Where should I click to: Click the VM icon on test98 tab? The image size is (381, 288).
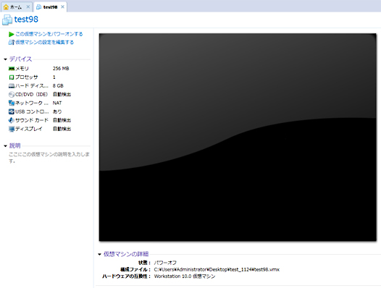pos(38,7)
